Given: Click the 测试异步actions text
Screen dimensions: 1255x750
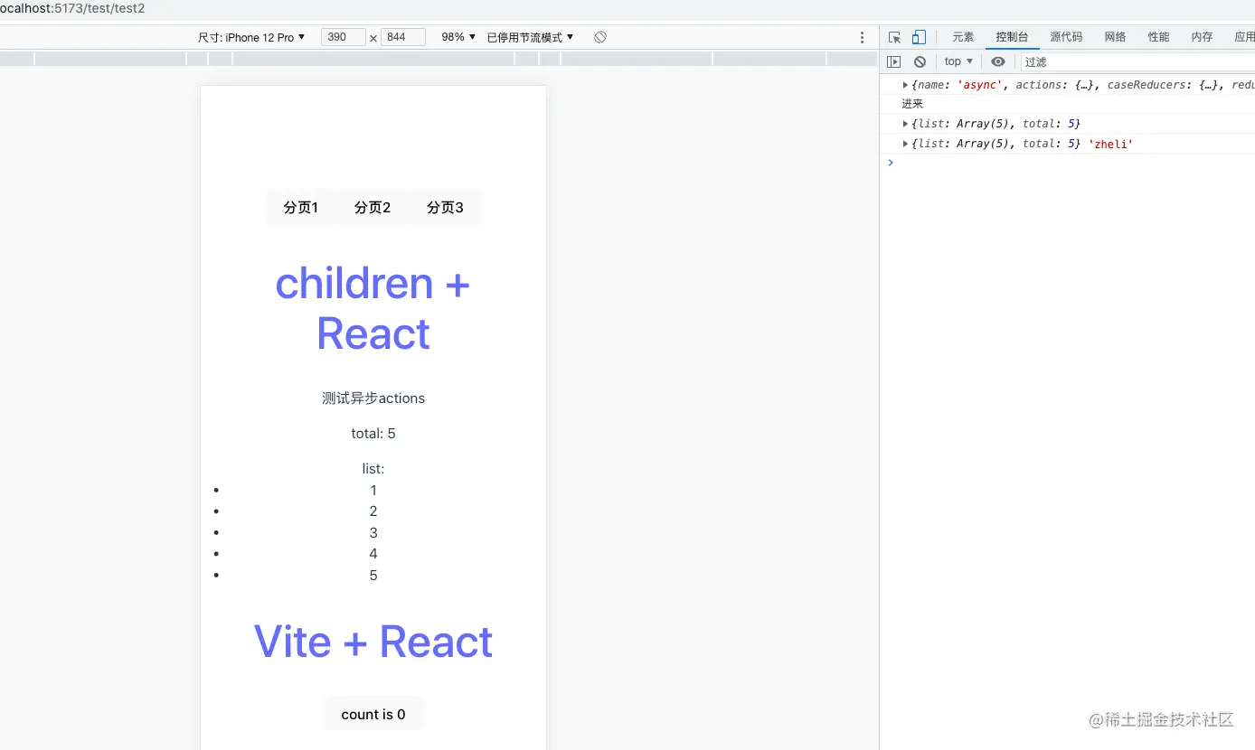Looking at the screenshot, I should click(373, 398).
